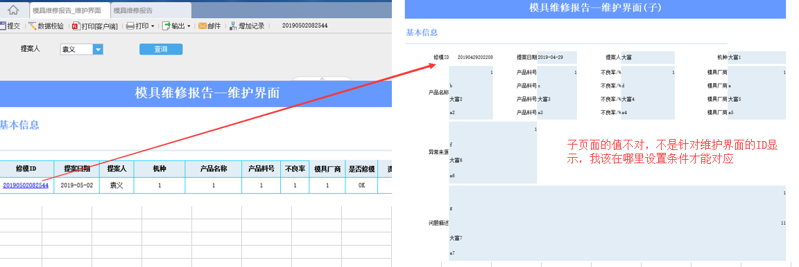Click the 提案人 field showing 袁义
Screen dimensions: 799x267
[76, 49]
